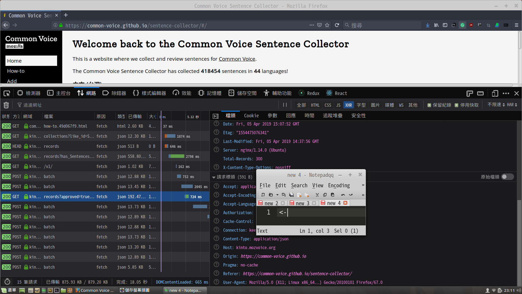Open Notepadqq File menu
The image size is (522, 294).
(265, 185)
